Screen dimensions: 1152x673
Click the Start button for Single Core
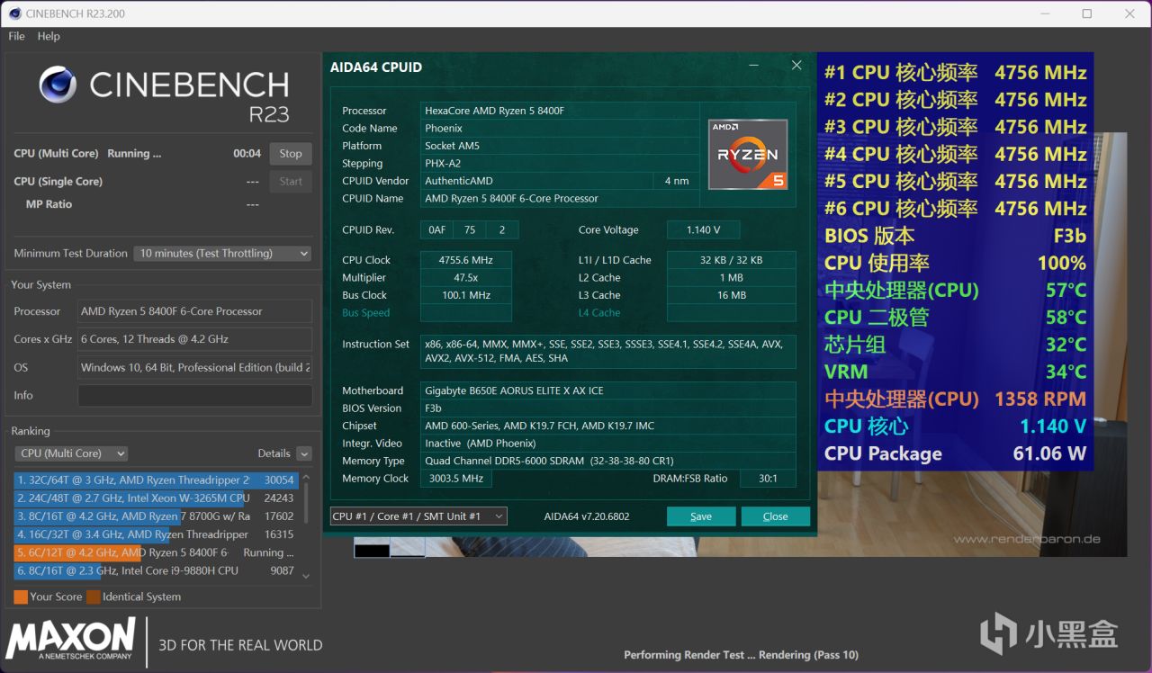tap(291, 182)
